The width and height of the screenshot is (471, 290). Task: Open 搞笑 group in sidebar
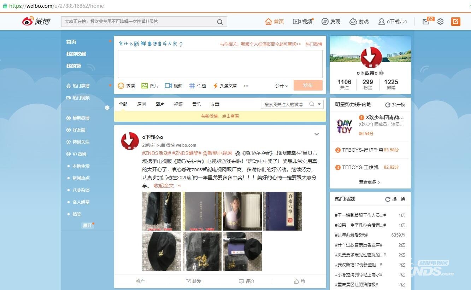(x=77, y=214)
